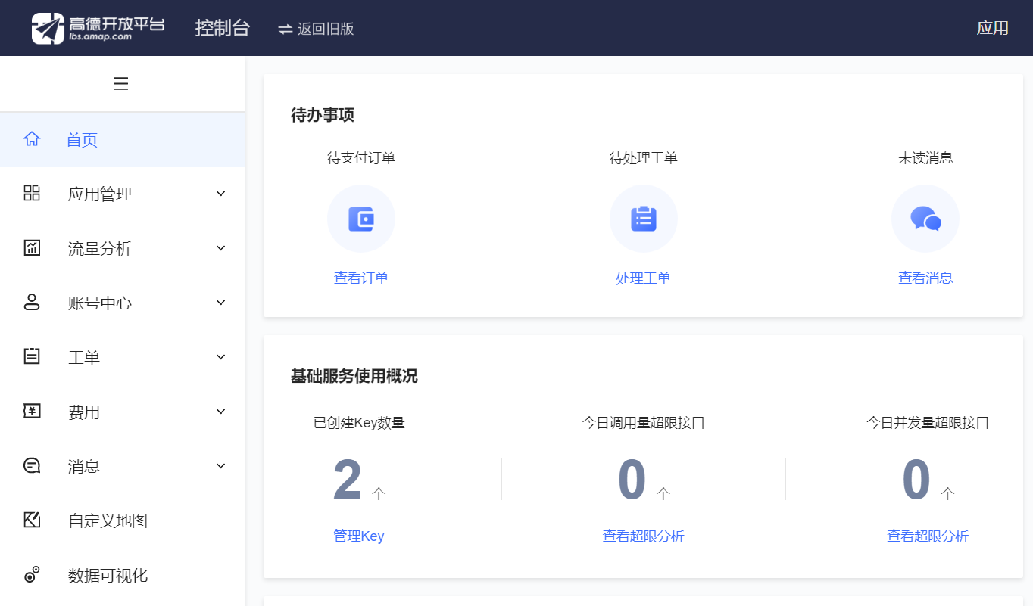Expand the 费用 menu

pos(220,411)
